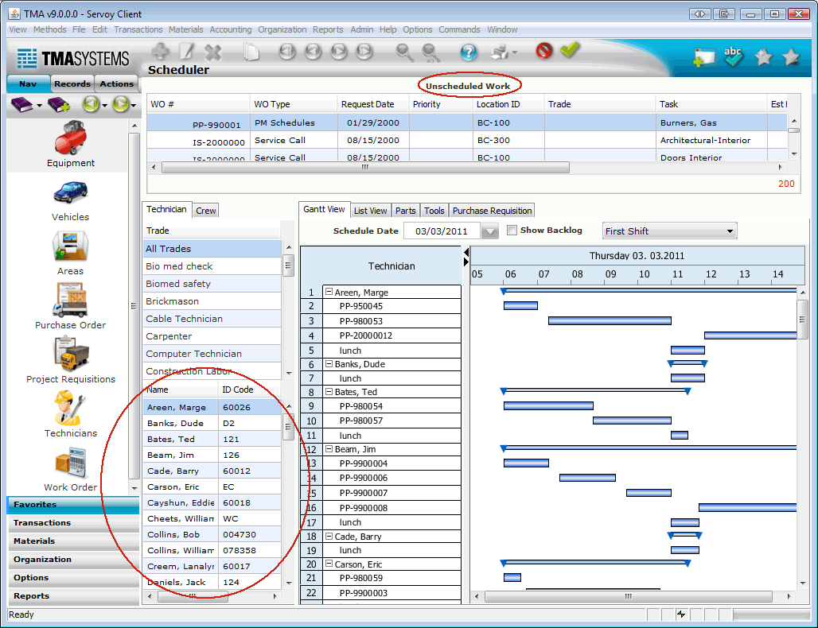This screenshot has width=818, height=628.
Task: Click the Options button in the sidebar
Action: click(x=72, y=577)
